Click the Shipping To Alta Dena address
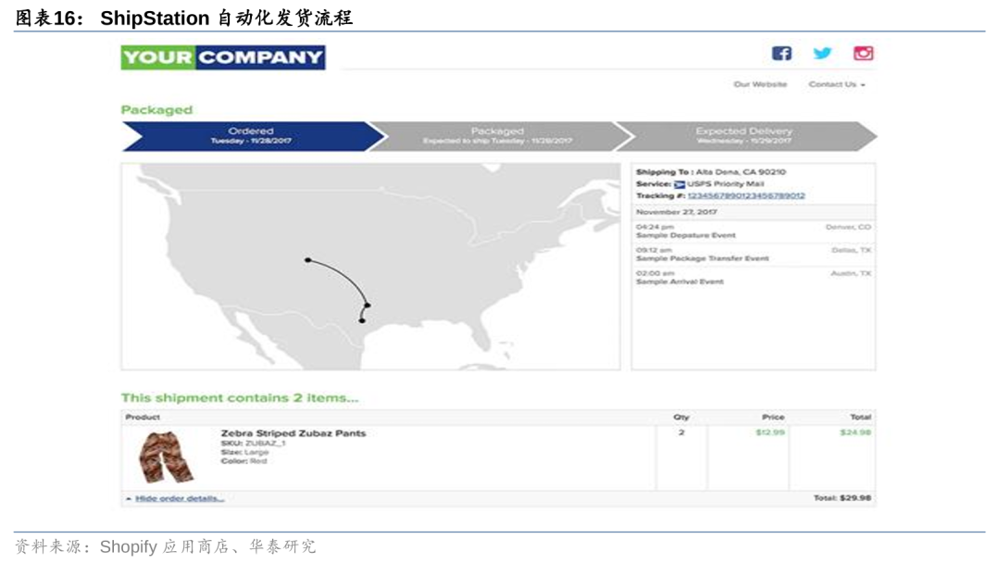The image size is (1000, 564). pos(711,172)
